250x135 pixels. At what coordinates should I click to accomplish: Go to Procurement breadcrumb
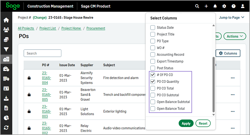tap(96, 28)
